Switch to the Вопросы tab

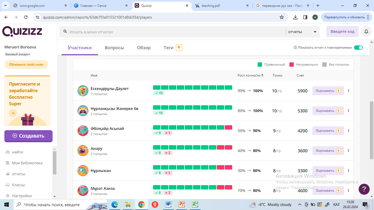(114, 48)
